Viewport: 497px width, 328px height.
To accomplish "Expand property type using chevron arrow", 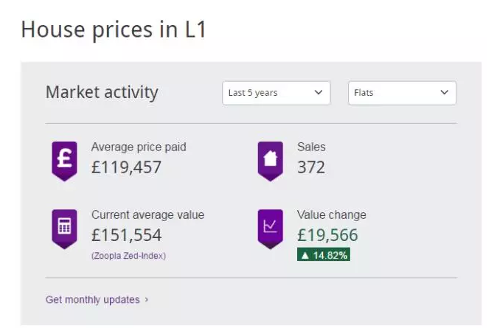I will pos(445,92).
